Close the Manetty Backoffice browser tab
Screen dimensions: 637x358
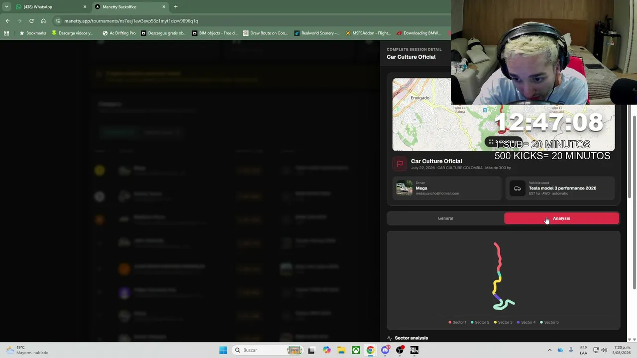coord(164,7)
